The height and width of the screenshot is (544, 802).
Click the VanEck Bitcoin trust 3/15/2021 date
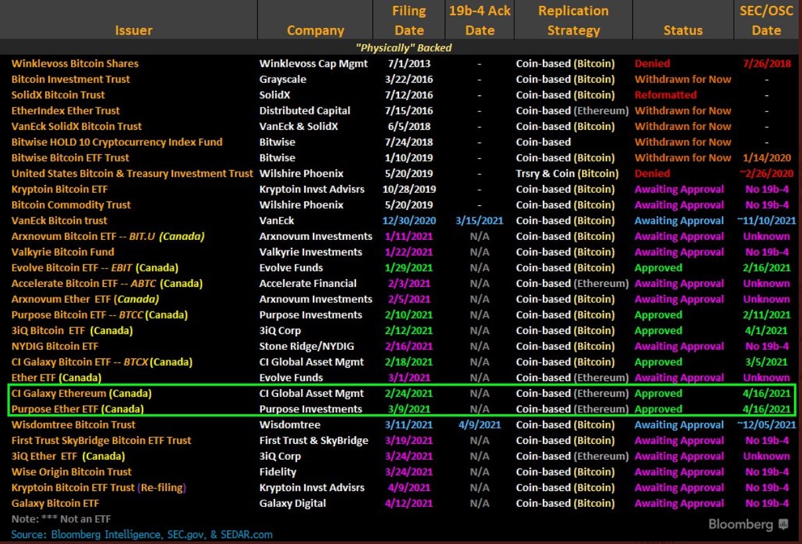point(479,221)
